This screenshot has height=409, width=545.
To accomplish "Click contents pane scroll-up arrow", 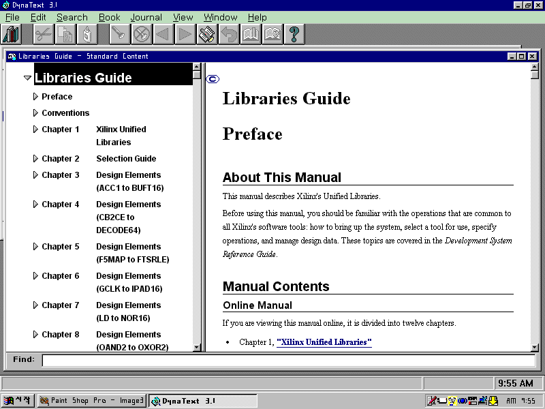I will tap(197, 67).
